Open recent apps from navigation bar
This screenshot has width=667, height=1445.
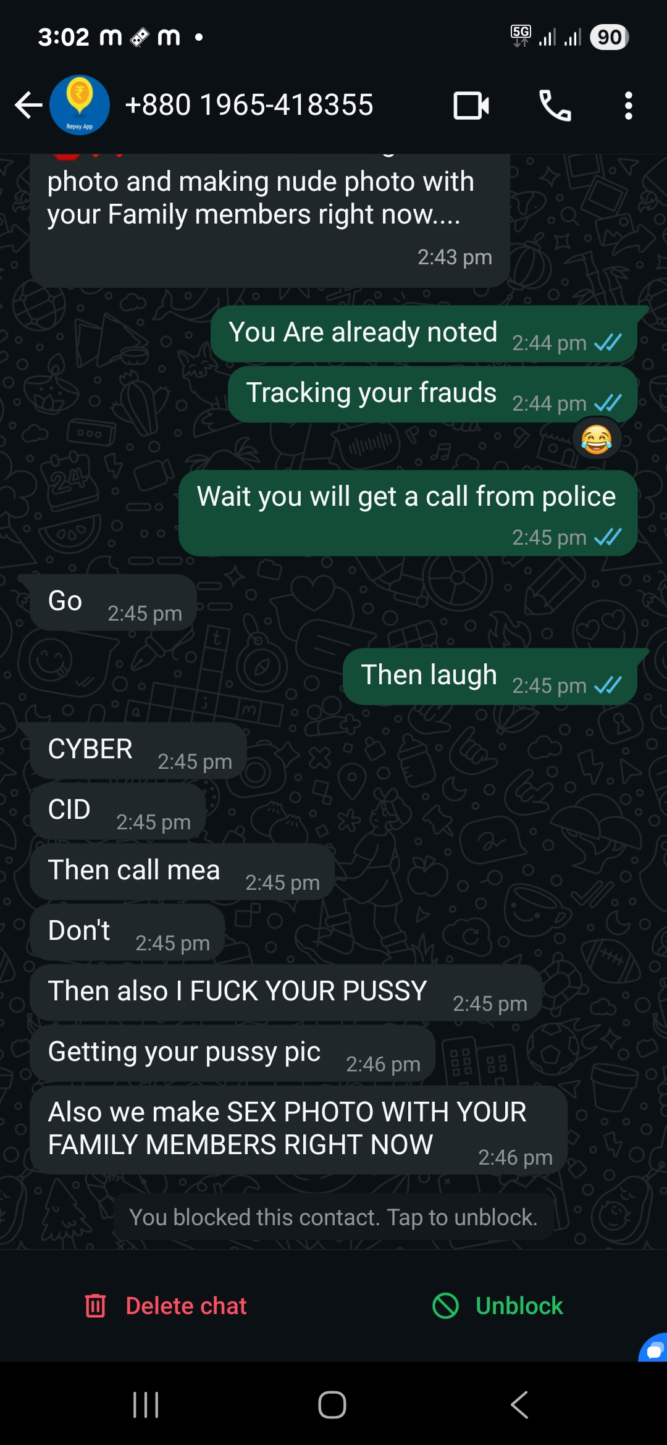tap(146, 1405)
